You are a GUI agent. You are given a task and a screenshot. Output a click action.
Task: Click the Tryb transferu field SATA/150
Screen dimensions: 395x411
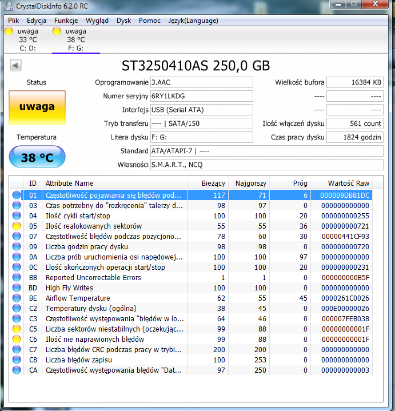202,123
